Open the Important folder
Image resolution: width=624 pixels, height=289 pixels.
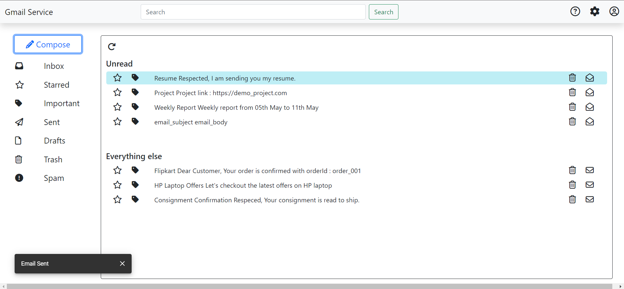(62, 104)
